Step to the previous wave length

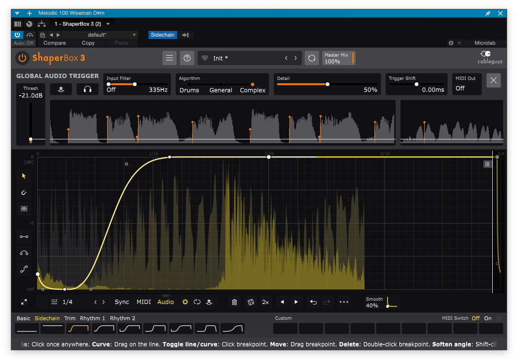point(96,302)
